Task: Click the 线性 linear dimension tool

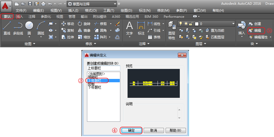Action: click(x=154, y=24)
